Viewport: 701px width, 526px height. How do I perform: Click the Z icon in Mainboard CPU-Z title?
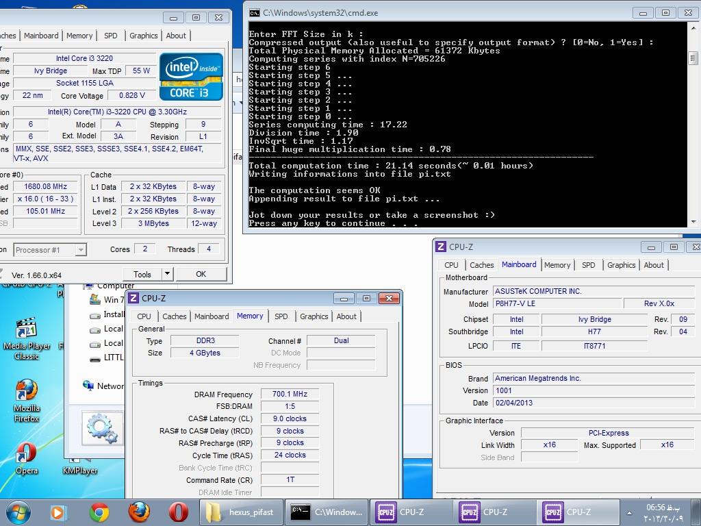pyautogui.click(x=441, y=247)
